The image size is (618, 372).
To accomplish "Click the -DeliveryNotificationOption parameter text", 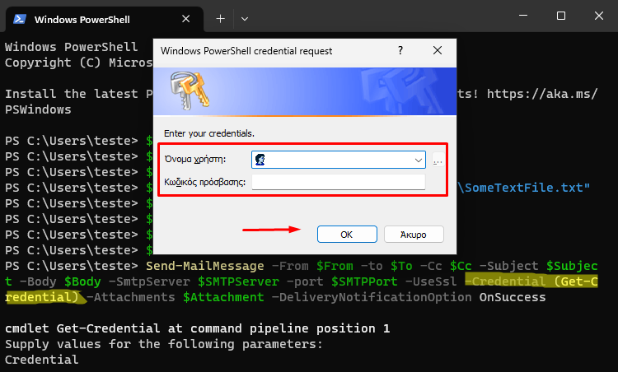I will pyautogui.click(x=372, y=297).
